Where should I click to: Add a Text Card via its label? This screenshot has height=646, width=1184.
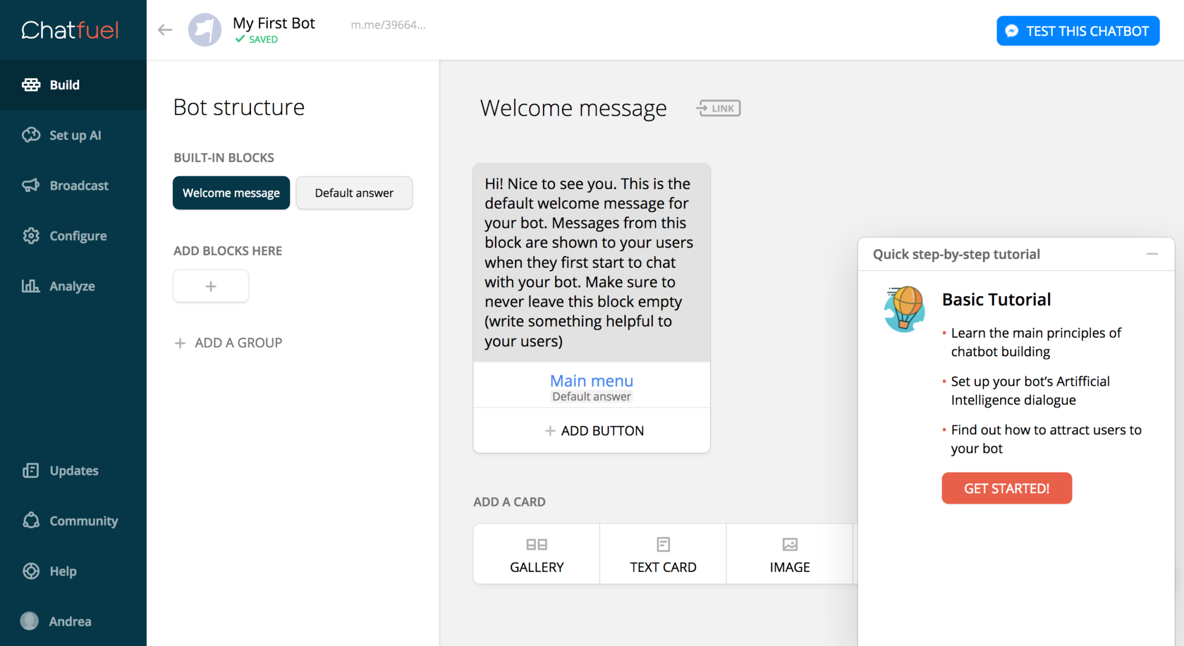[x=663, y=567]
